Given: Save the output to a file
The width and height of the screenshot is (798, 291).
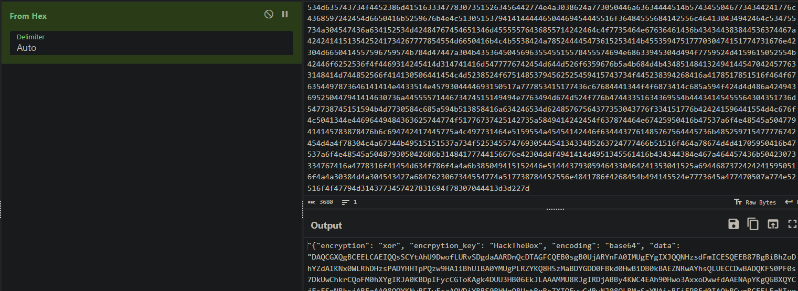Looking at the screenshot, I should pos(733,224).
